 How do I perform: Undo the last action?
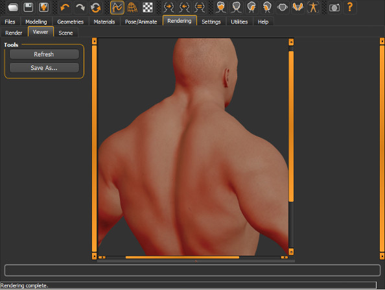pos(65,7)
